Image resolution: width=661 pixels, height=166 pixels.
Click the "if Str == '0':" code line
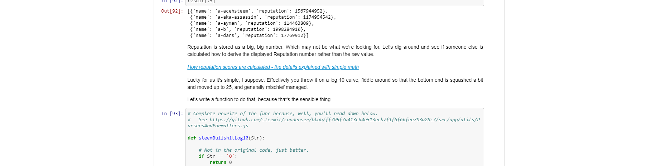pyautogui.click(x=218, y=156)
